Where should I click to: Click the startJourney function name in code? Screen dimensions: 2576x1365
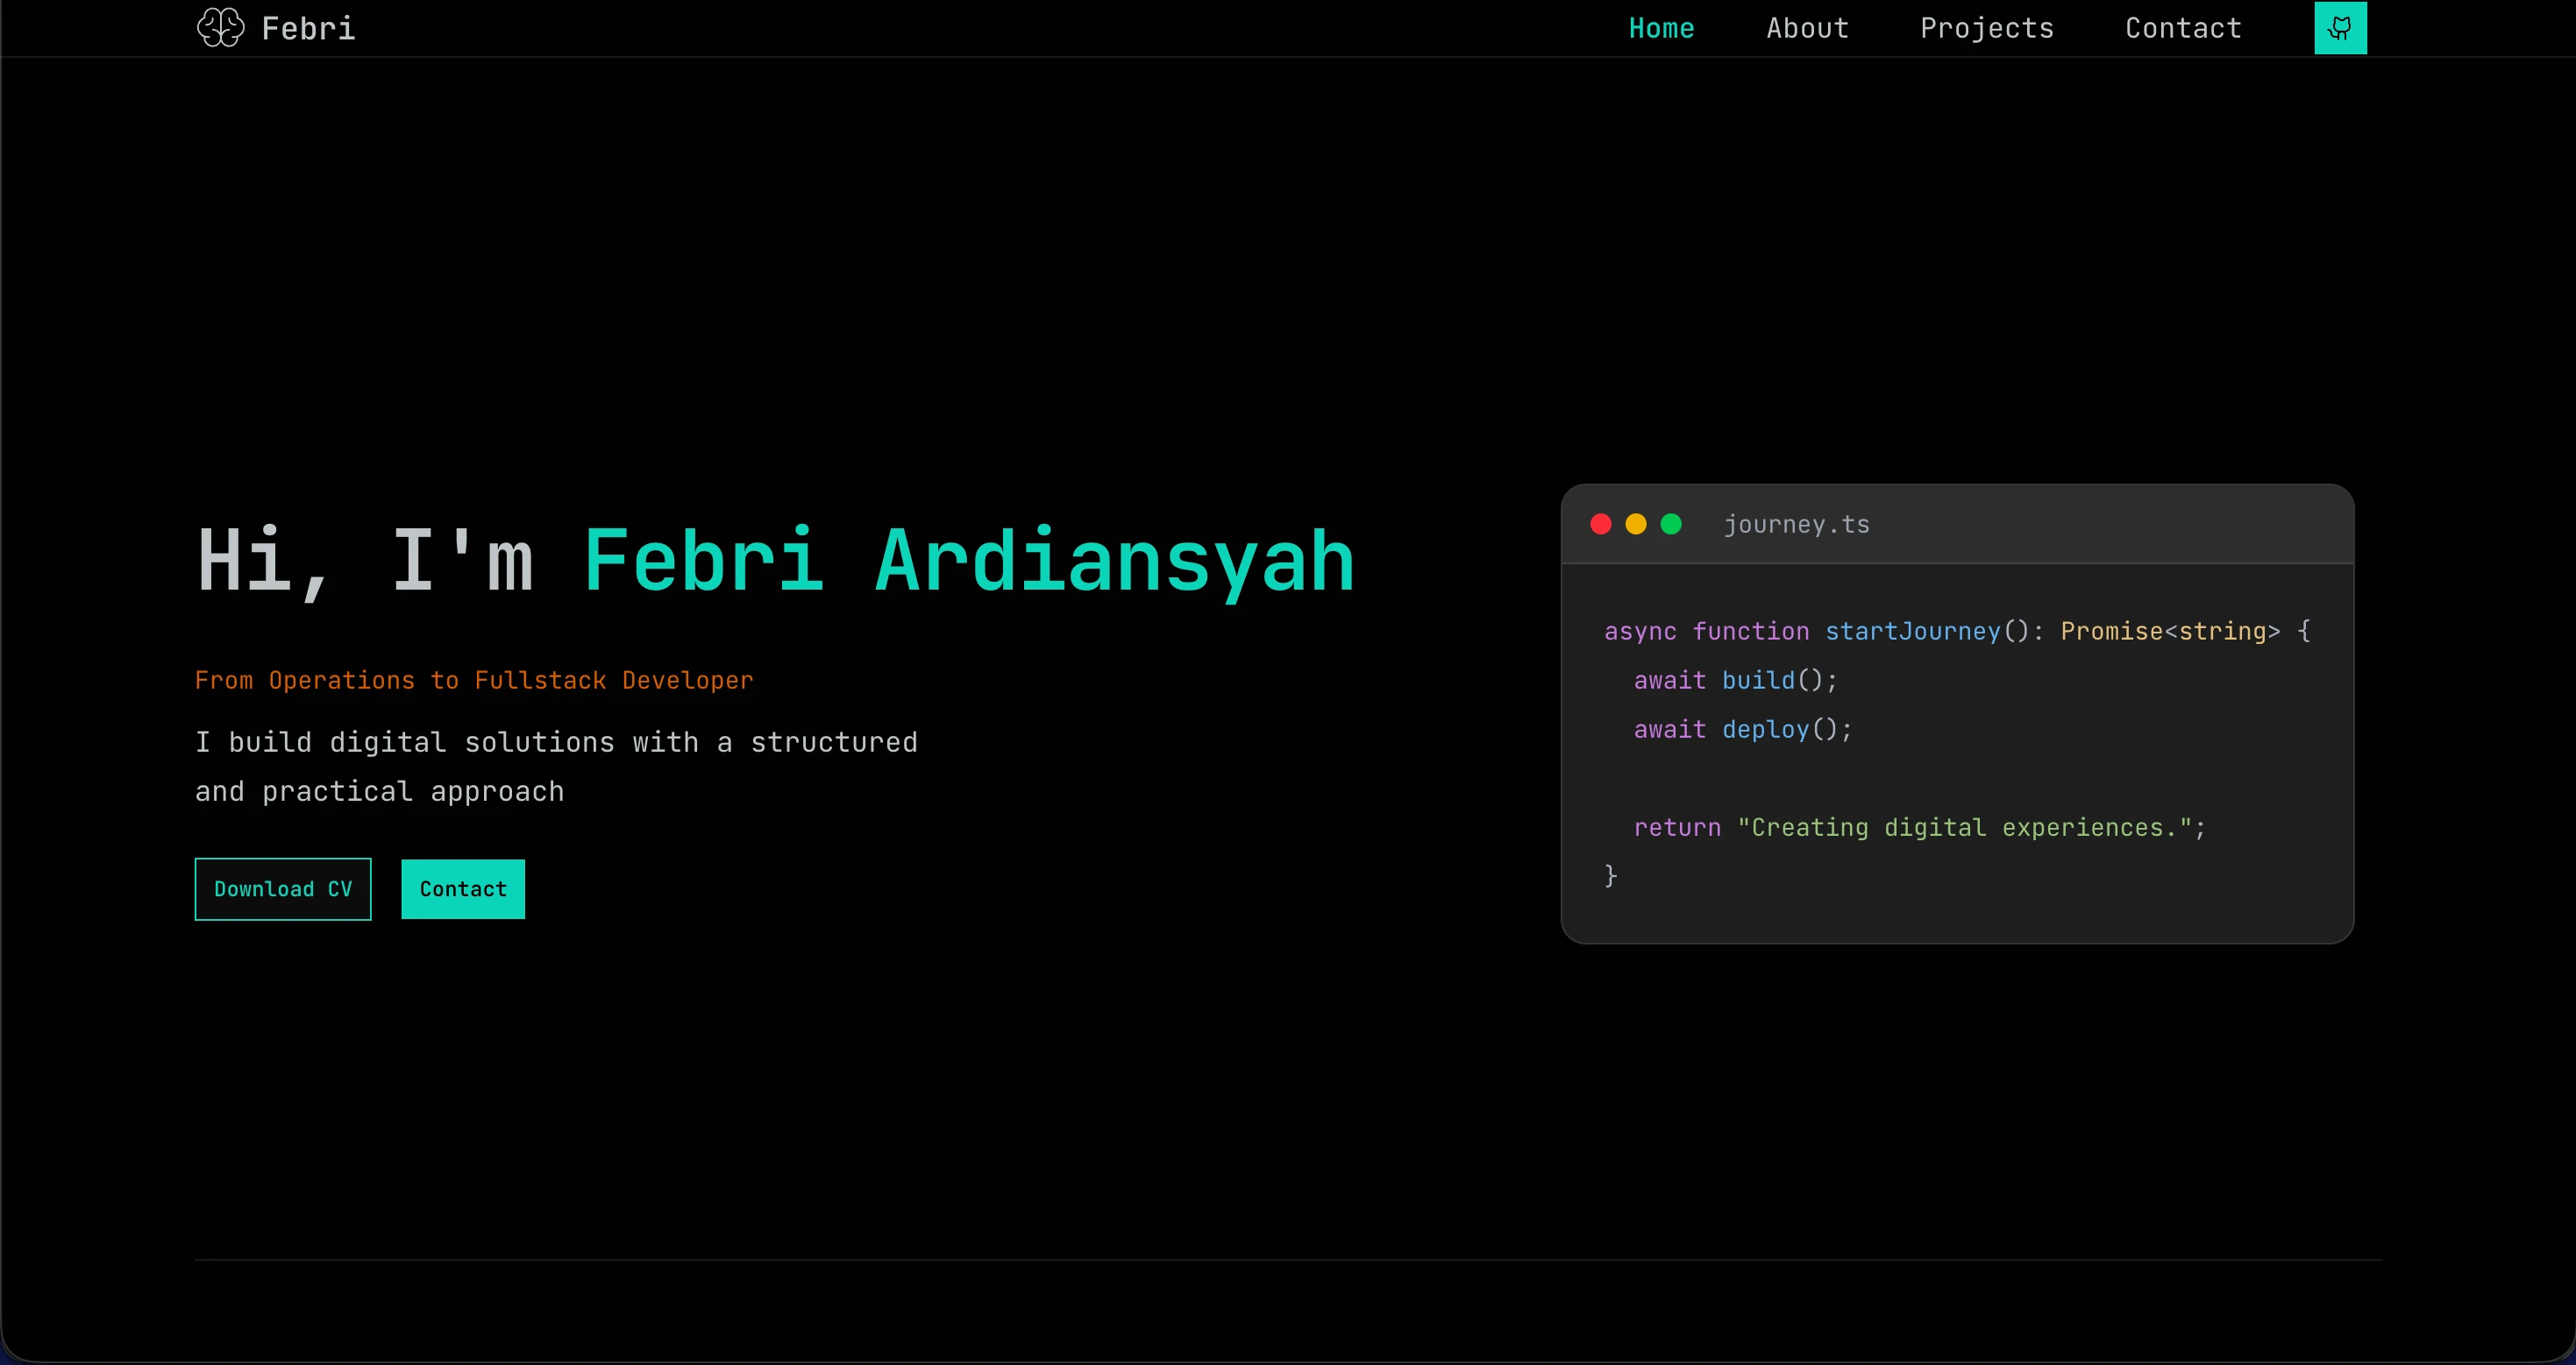tap(1913, 632)
